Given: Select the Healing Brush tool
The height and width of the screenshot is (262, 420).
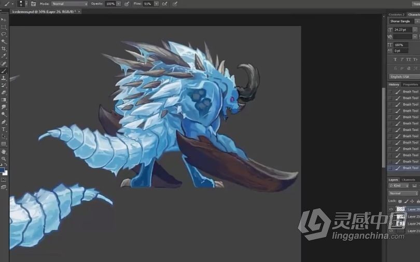Looking at the screenshot, I should pos(4,64).
